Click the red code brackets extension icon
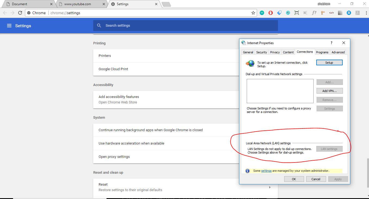Screen dimensions: 369x199 (332, 13)
